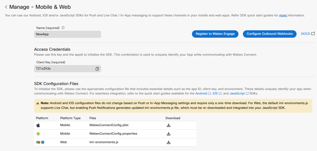The image size is (317, 151).
Task: Select WebexConnectConfig.plist file name
Action: (x=109, y=125)
